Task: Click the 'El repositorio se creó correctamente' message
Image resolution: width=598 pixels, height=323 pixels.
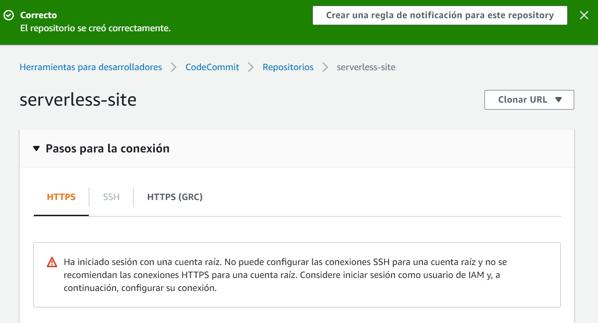Action: [95, 29]
